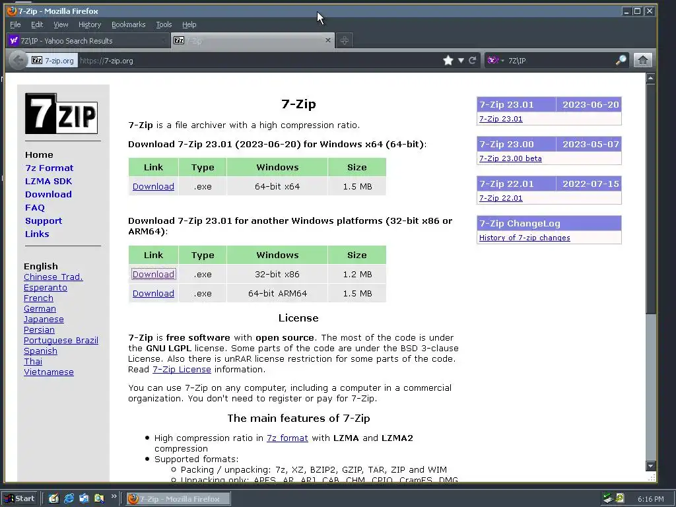Click the 7-Zip logo image
Viewport: 676px width, 507px height.
pos(61,114)
